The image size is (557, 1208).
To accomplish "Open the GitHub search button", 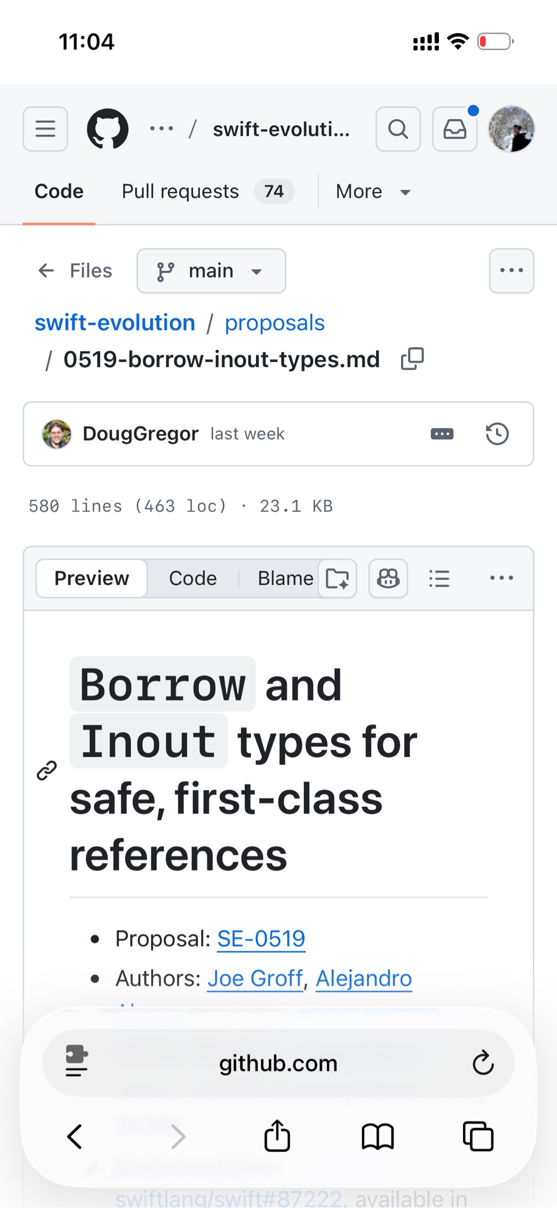I will [398, 129].
